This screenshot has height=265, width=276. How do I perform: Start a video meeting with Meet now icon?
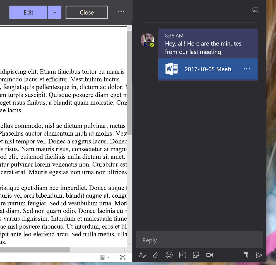tap(209, 255)
